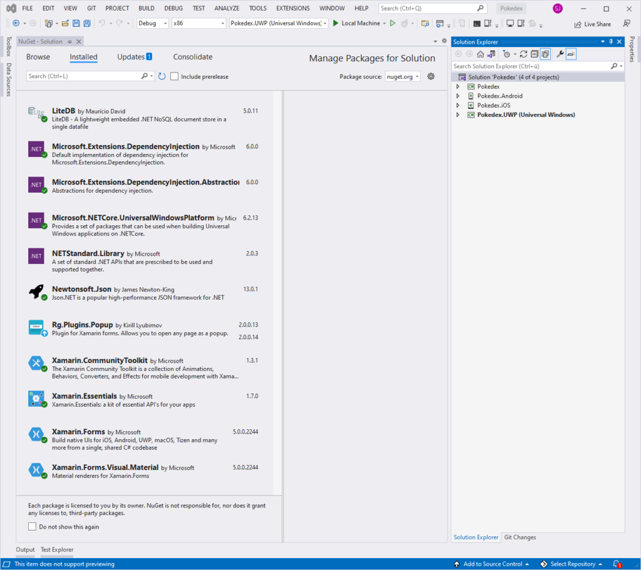This screenshot has width=641, height=570.
Task: Enable the Include prerelease checkbox
Action: point(175,76)
